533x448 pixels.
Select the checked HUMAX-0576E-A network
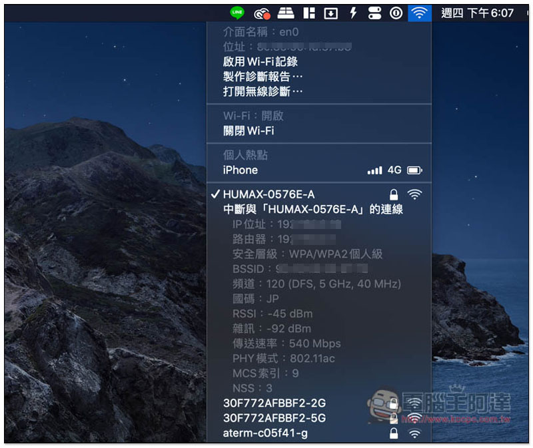[x=268, y=194]
